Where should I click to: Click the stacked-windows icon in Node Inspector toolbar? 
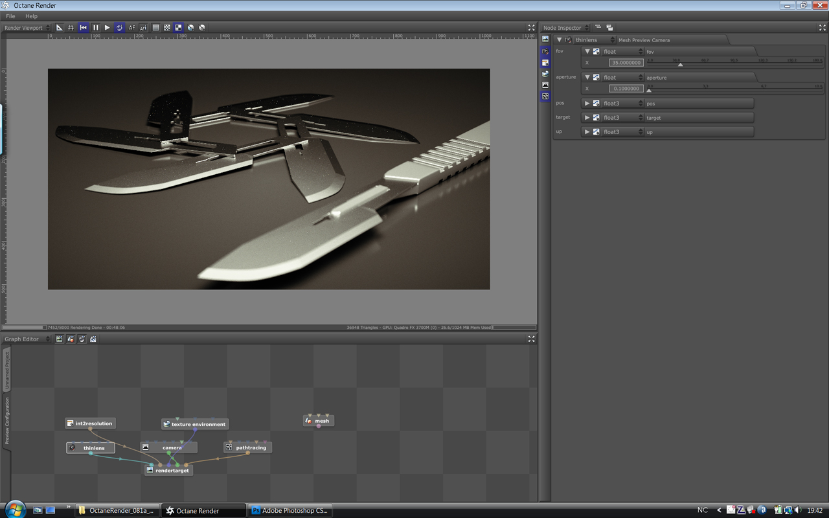click(609, 28)
